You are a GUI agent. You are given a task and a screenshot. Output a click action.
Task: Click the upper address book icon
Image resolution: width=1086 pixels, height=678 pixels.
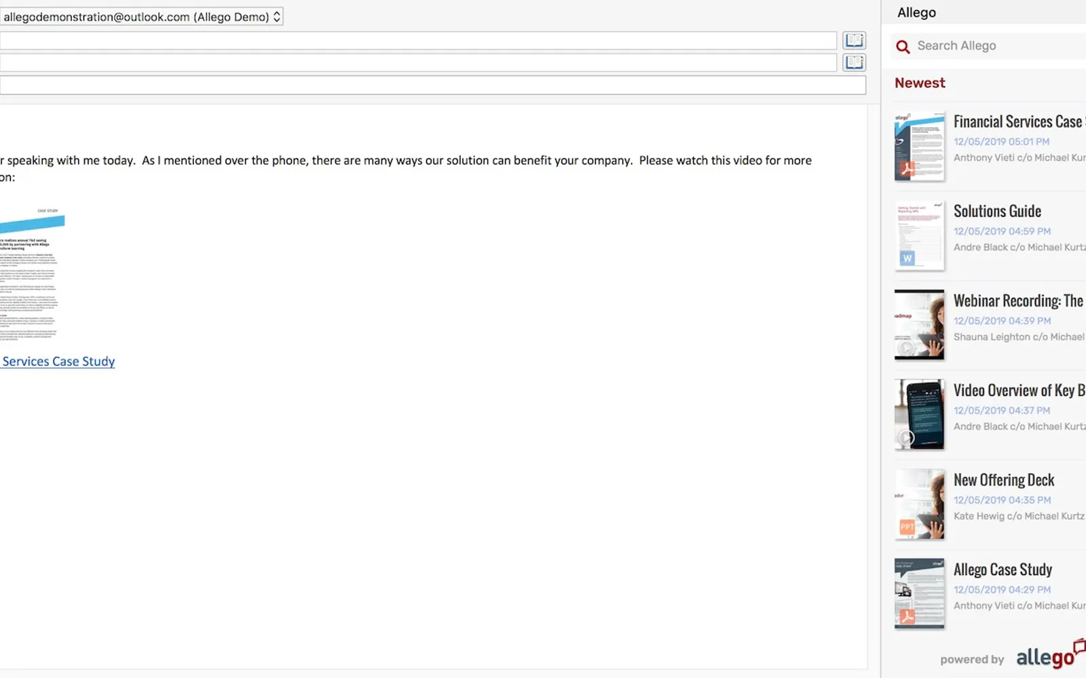click(854, 40)
